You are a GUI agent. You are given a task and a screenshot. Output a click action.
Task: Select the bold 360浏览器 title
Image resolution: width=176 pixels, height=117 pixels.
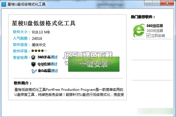click(x=155, y=26)
